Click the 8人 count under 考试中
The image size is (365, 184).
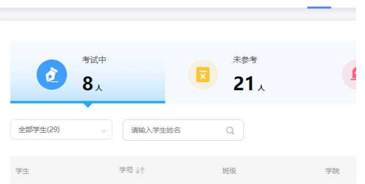click(x=92, y=84)
